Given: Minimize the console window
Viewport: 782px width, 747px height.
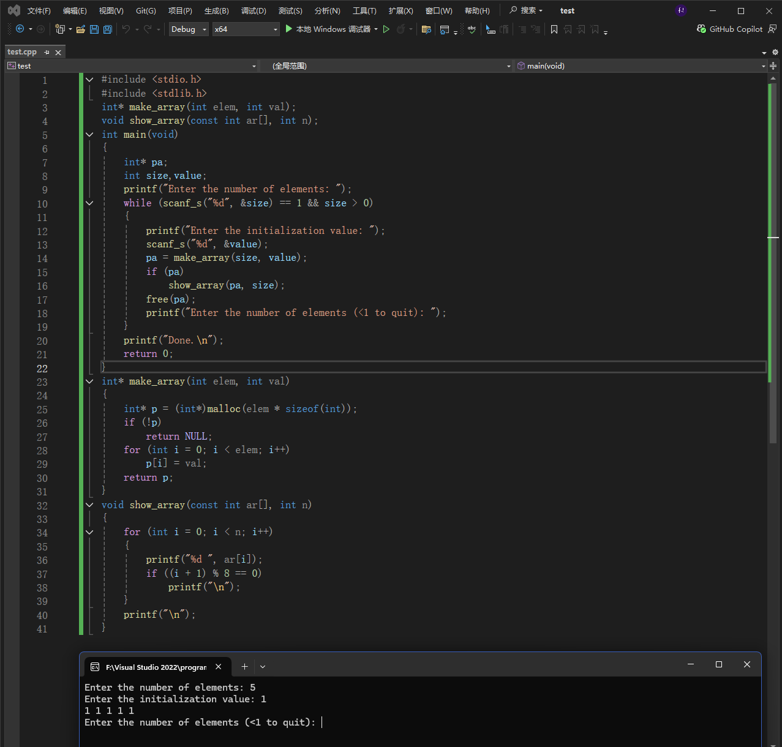Looking at the screenshot, I should [691, 664].
